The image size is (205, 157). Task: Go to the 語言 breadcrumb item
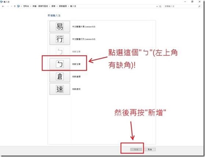click(x=53, y=6)
